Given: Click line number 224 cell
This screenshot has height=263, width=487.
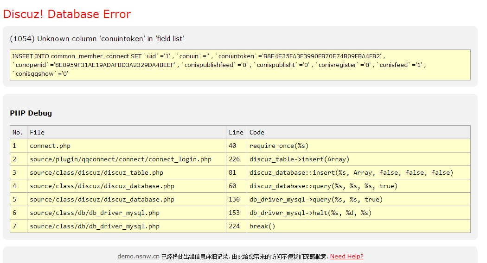Looking at the screenshot, I should 237,226.
